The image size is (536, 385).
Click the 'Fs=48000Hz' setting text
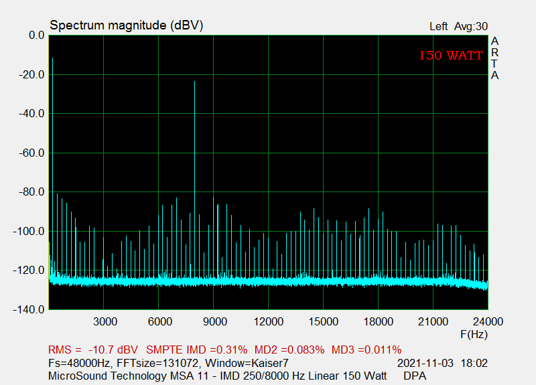(79, 363)
